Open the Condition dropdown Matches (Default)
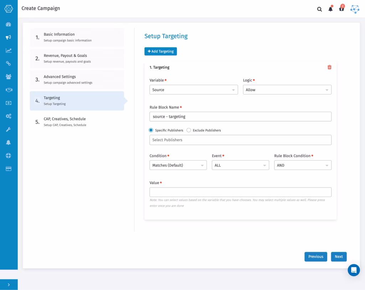The width and height of the screenshot is (365, 290). [x=178, y=165]
